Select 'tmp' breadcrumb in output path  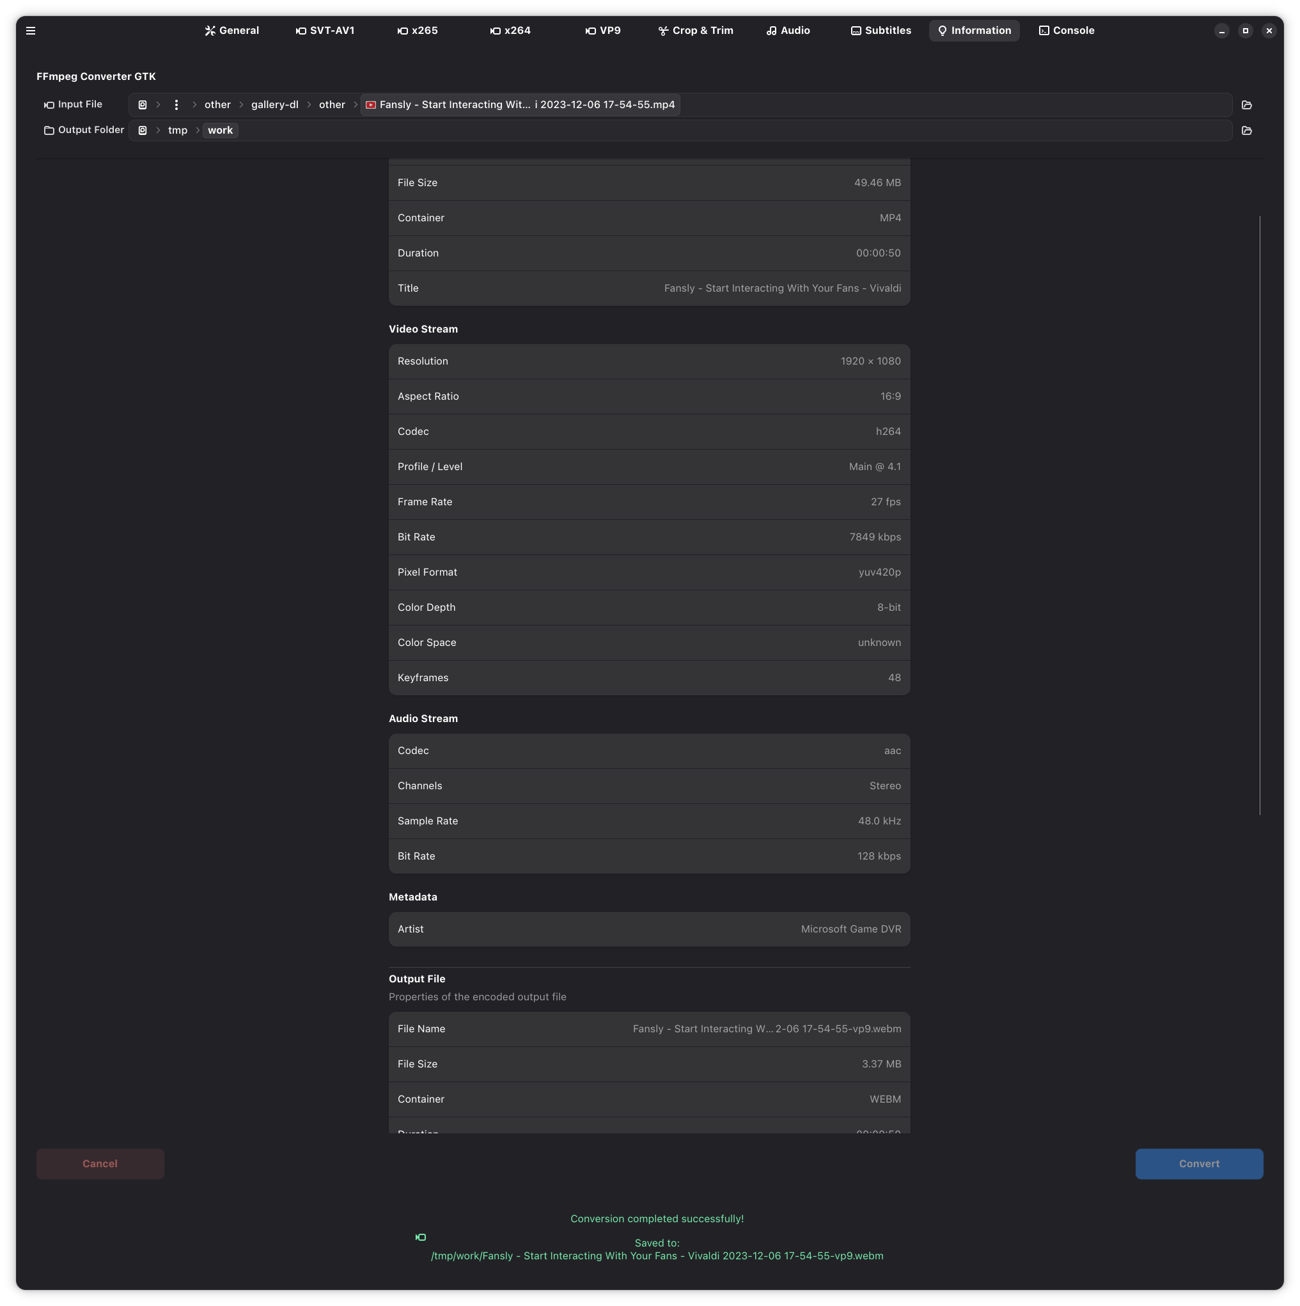pos(178,130)
